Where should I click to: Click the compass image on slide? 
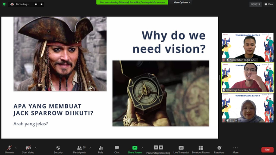pos(161,93)
